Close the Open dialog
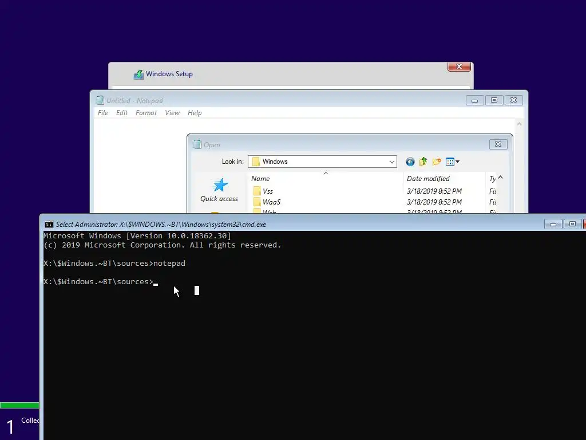586x440 pixels. (x=498, y=144)
